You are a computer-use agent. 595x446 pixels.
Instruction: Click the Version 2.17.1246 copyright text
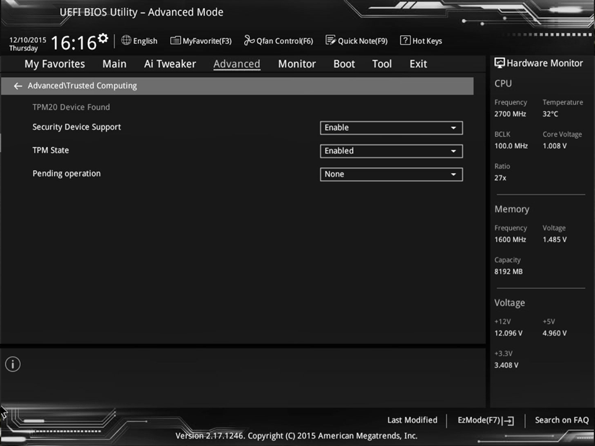pos(296,436)
